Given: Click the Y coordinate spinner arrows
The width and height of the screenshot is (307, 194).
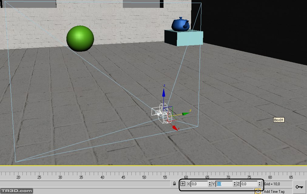Looking at the screenshot, I should coord(234,184).
